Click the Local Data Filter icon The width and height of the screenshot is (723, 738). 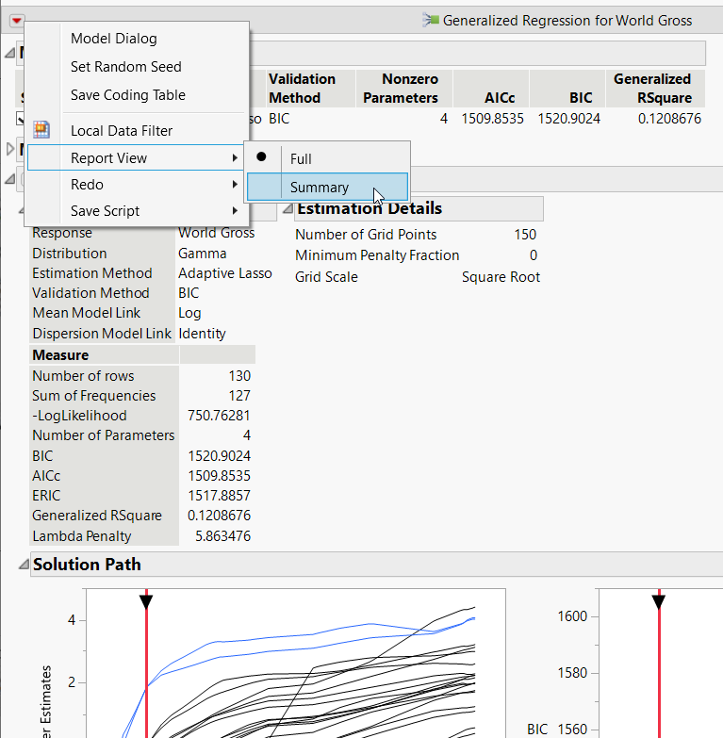41,130
